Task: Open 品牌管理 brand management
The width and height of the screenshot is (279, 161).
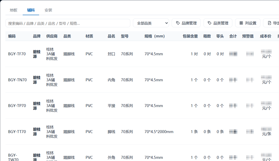Action: click(x=186, y=23)
